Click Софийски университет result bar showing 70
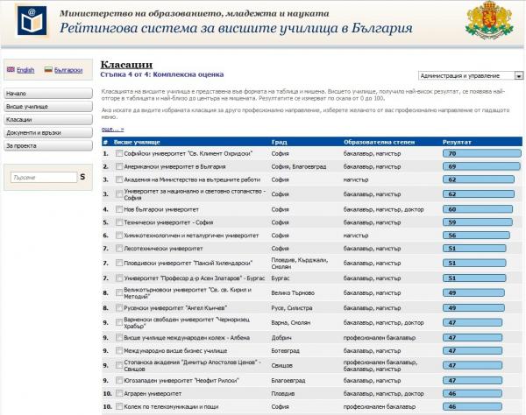 pyautogui.click(x=481, y=154)
